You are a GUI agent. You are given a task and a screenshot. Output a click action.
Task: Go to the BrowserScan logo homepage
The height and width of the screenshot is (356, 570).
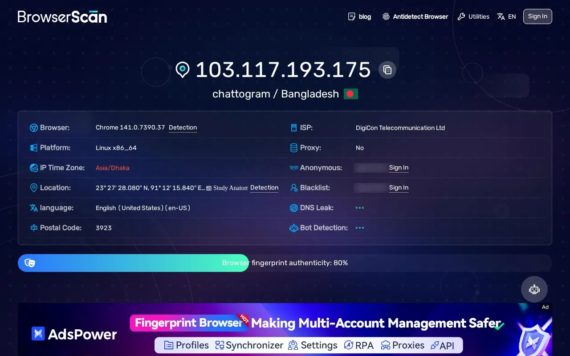pyautogui.click(x=62, y=17)
